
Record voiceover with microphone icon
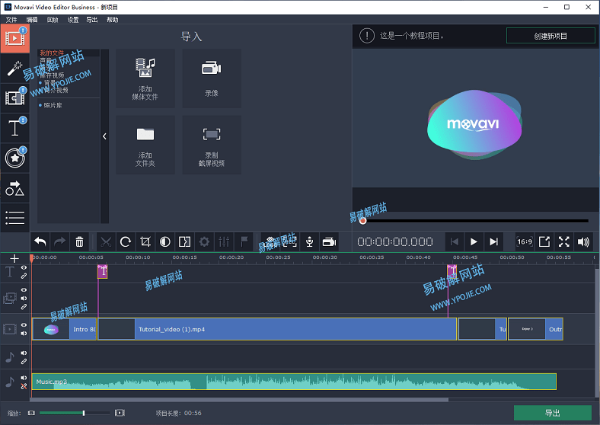click(x=310, y=241)
